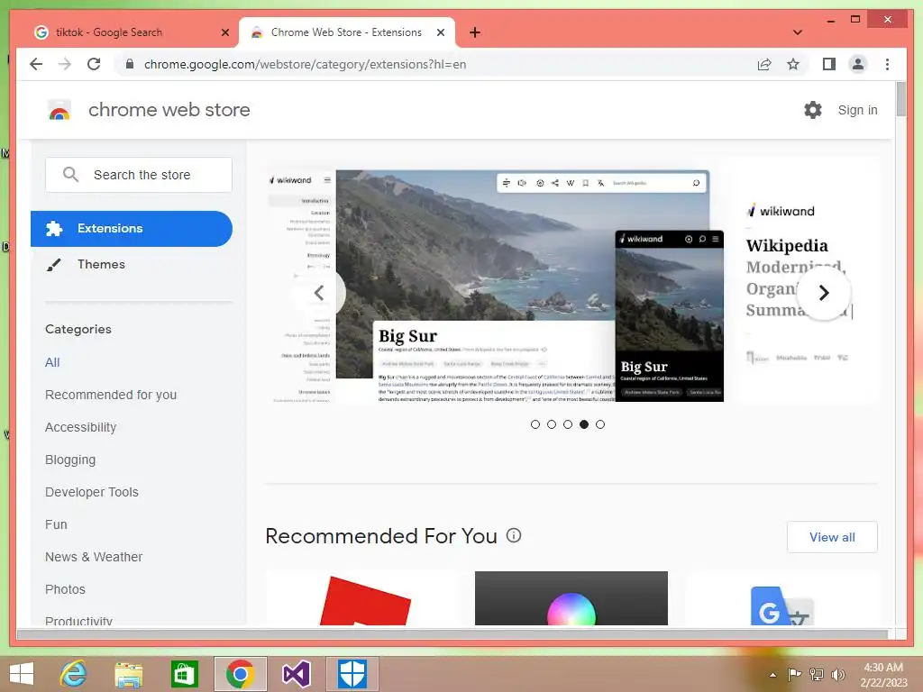Go back using browser back arrow
The width and height of the screenshot is (923, 692).
(x=36, y=64)
